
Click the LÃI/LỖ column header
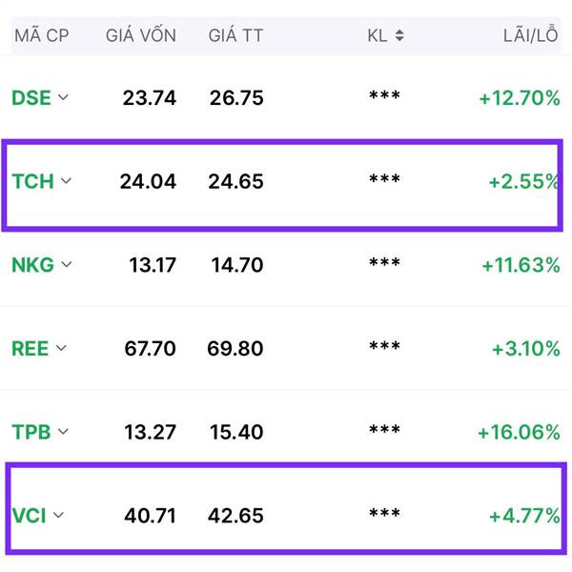531,34
